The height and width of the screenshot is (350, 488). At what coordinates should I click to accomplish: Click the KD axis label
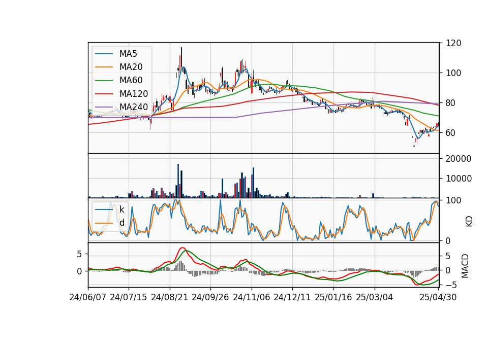pyautogui.click(x=469, y=221)
